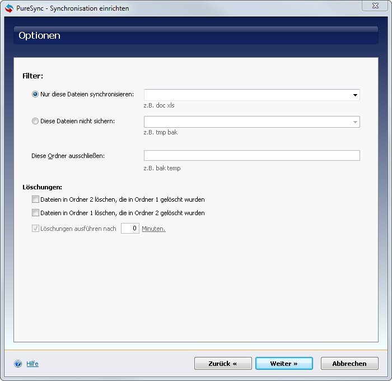392x381 pixels.
Task: Enable deleting files in Ordner 2 checkbox
Action: [x=35, y=199]
